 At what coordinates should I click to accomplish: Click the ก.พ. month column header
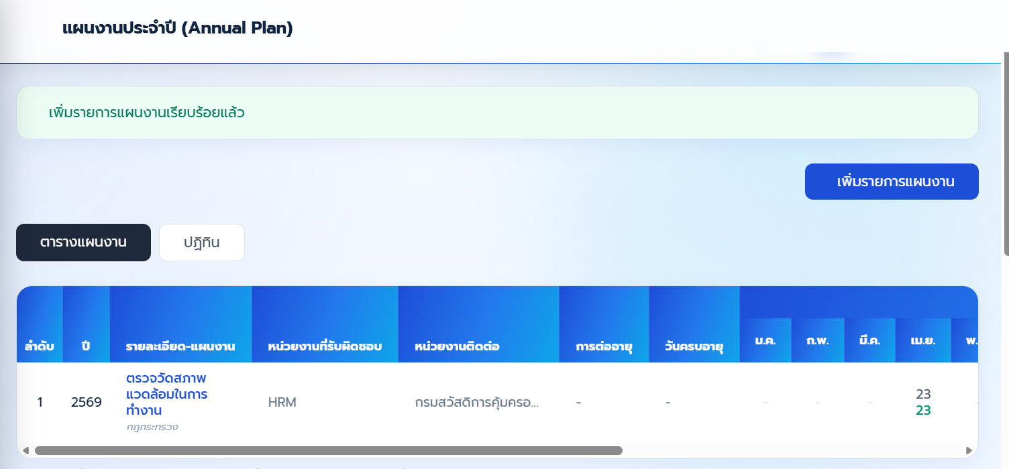pos(818,340)
